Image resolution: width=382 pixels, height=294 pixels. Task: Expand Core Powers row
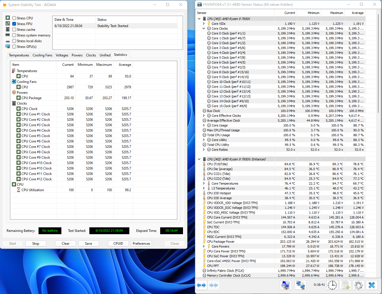[x=204, y=246]
